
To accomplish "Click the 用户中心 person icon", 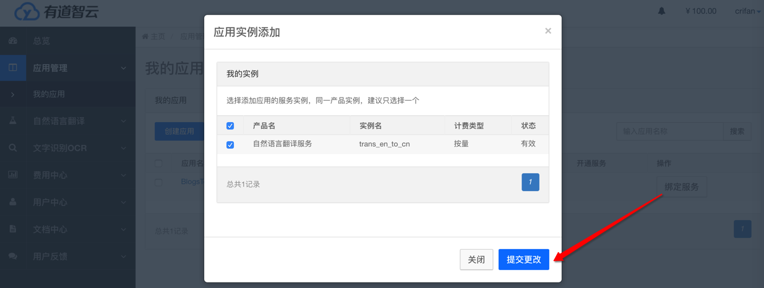I will point(13,202).
